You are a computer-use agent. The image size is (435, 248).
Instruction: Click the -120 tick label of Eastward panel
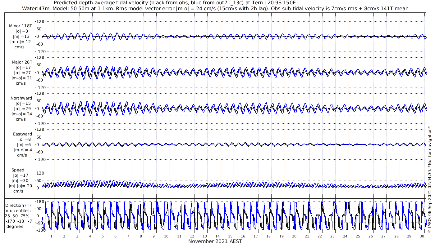pos(40,159)
